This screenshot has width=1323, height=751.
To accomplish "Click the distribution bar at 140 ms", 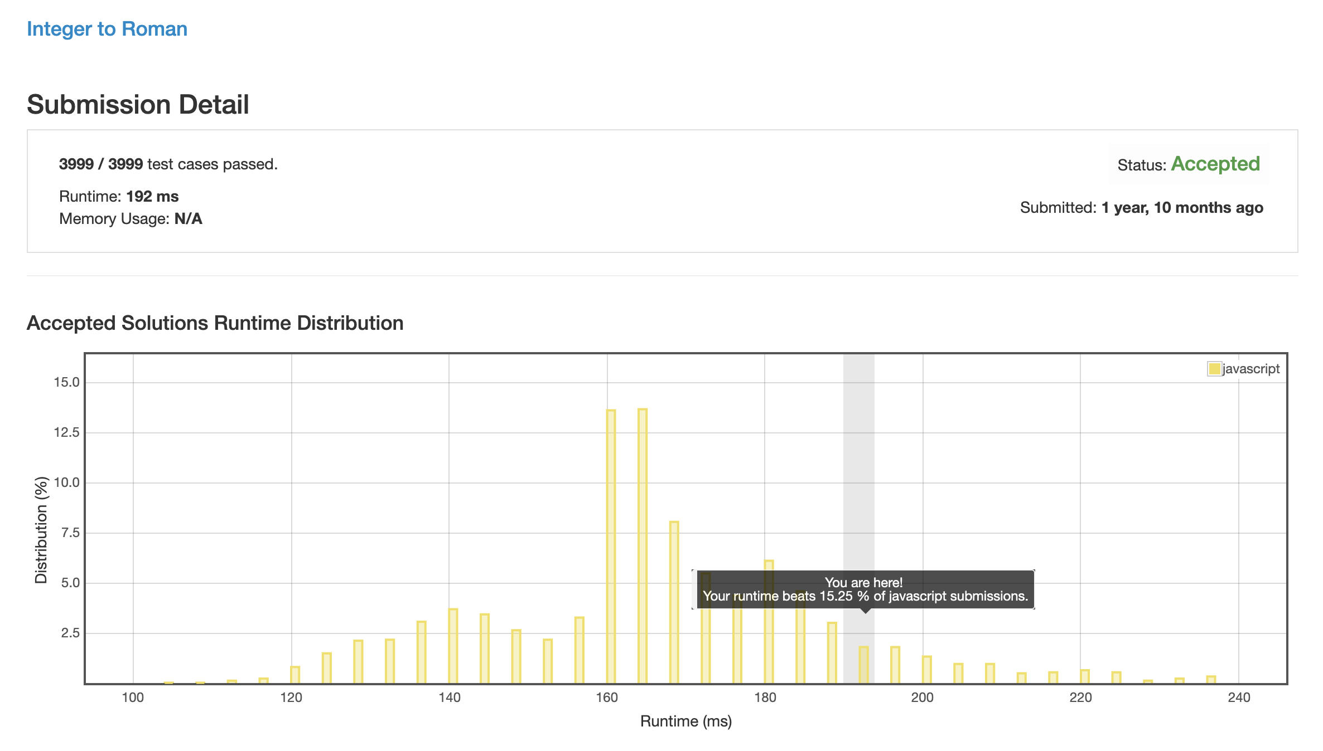I will 453,646.
